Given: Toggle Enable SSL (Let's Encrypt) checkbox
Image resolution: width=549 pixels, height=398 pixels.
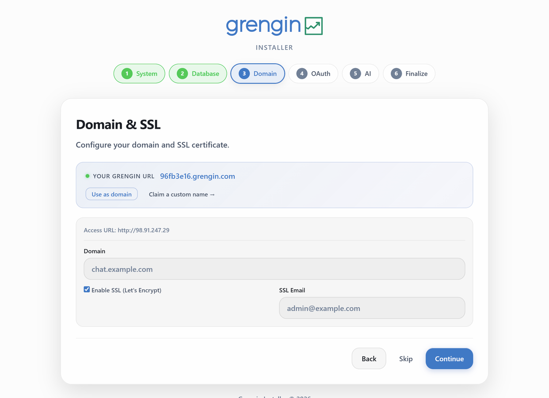Looking at the screenshot, I should click(x=87, y=290).
